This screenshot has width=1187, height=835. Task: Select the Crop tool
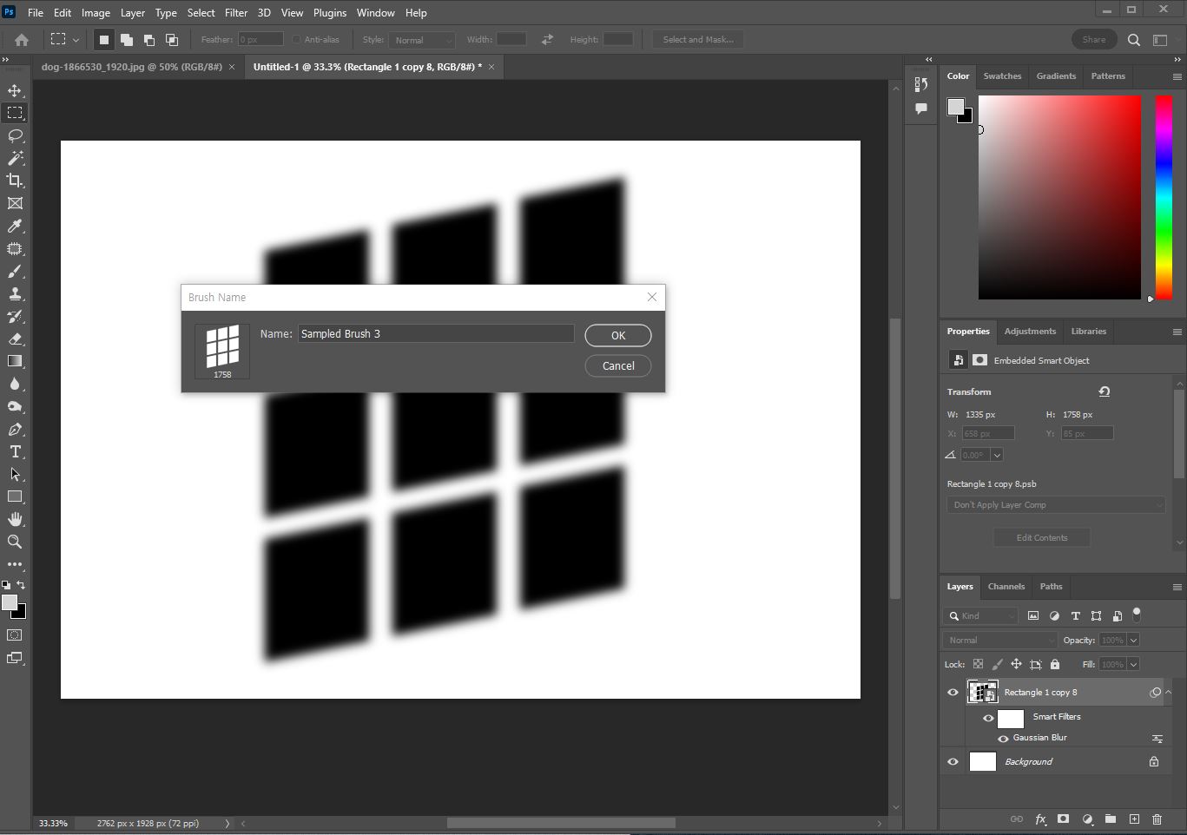(x=15, y=181)
